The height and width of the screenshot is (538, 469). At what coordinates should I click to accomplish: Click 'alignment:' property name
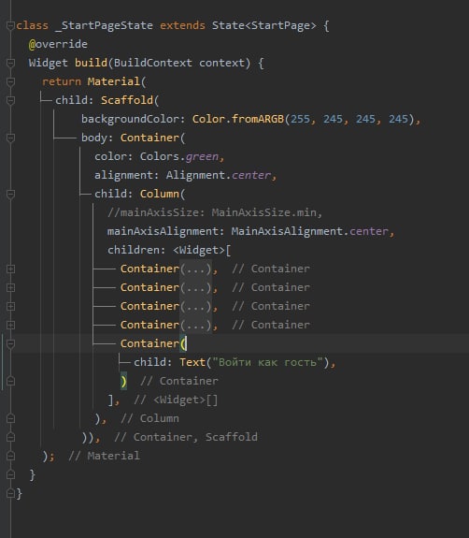(127, 175)
